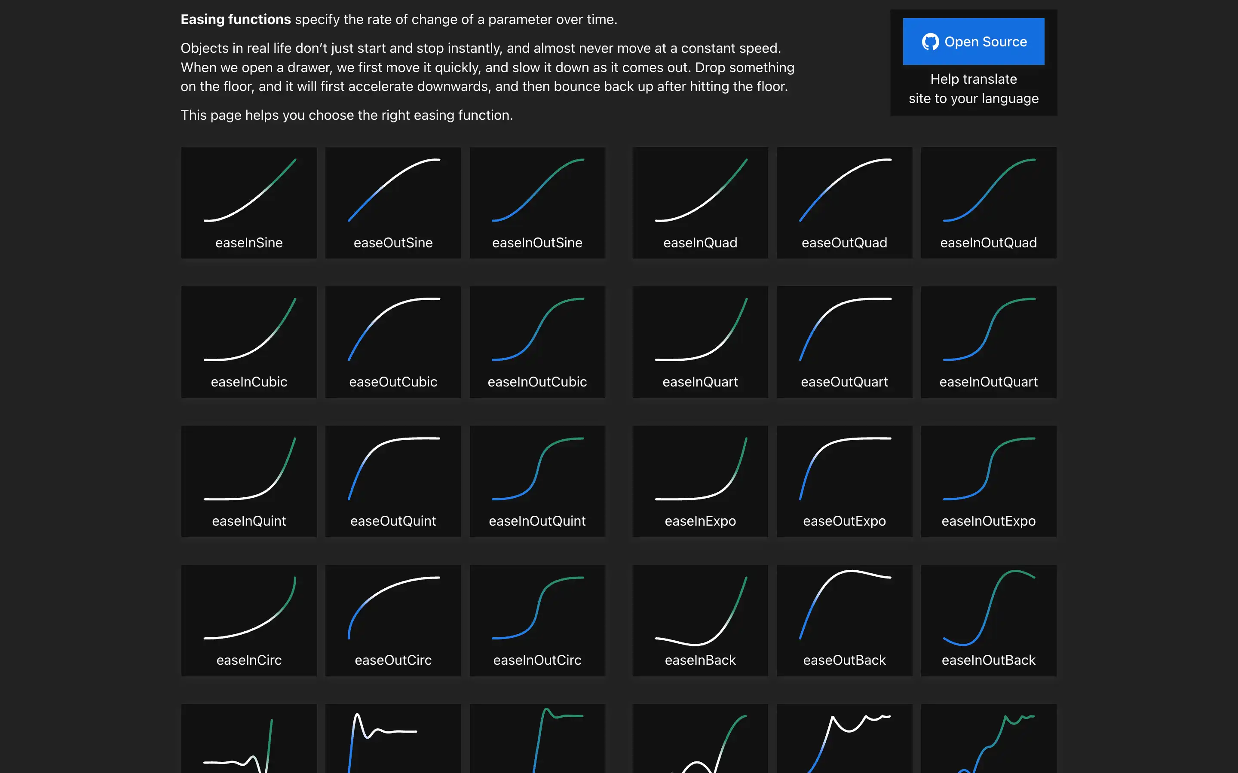This screenshot has height=773, width=1238.
Task: Select the easeOutSine easing card
Action: pos(393,203)
